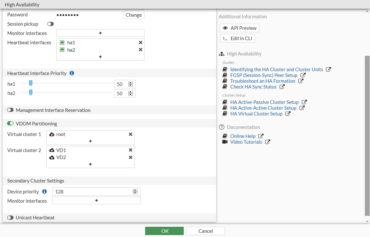Open HA Active-Passive Cluster Setup guide
Viewport: 370px width, 237px height.
264,102
